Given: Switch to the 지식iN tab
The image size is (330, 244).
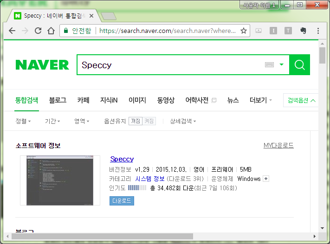Looking at the screenshot, I should [x=109, y=100].
